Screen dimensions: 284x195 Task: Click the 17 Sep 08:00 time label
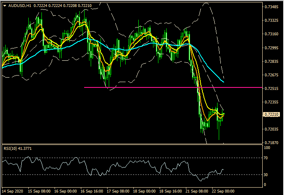pyautogui.click(x=118, y=191)
